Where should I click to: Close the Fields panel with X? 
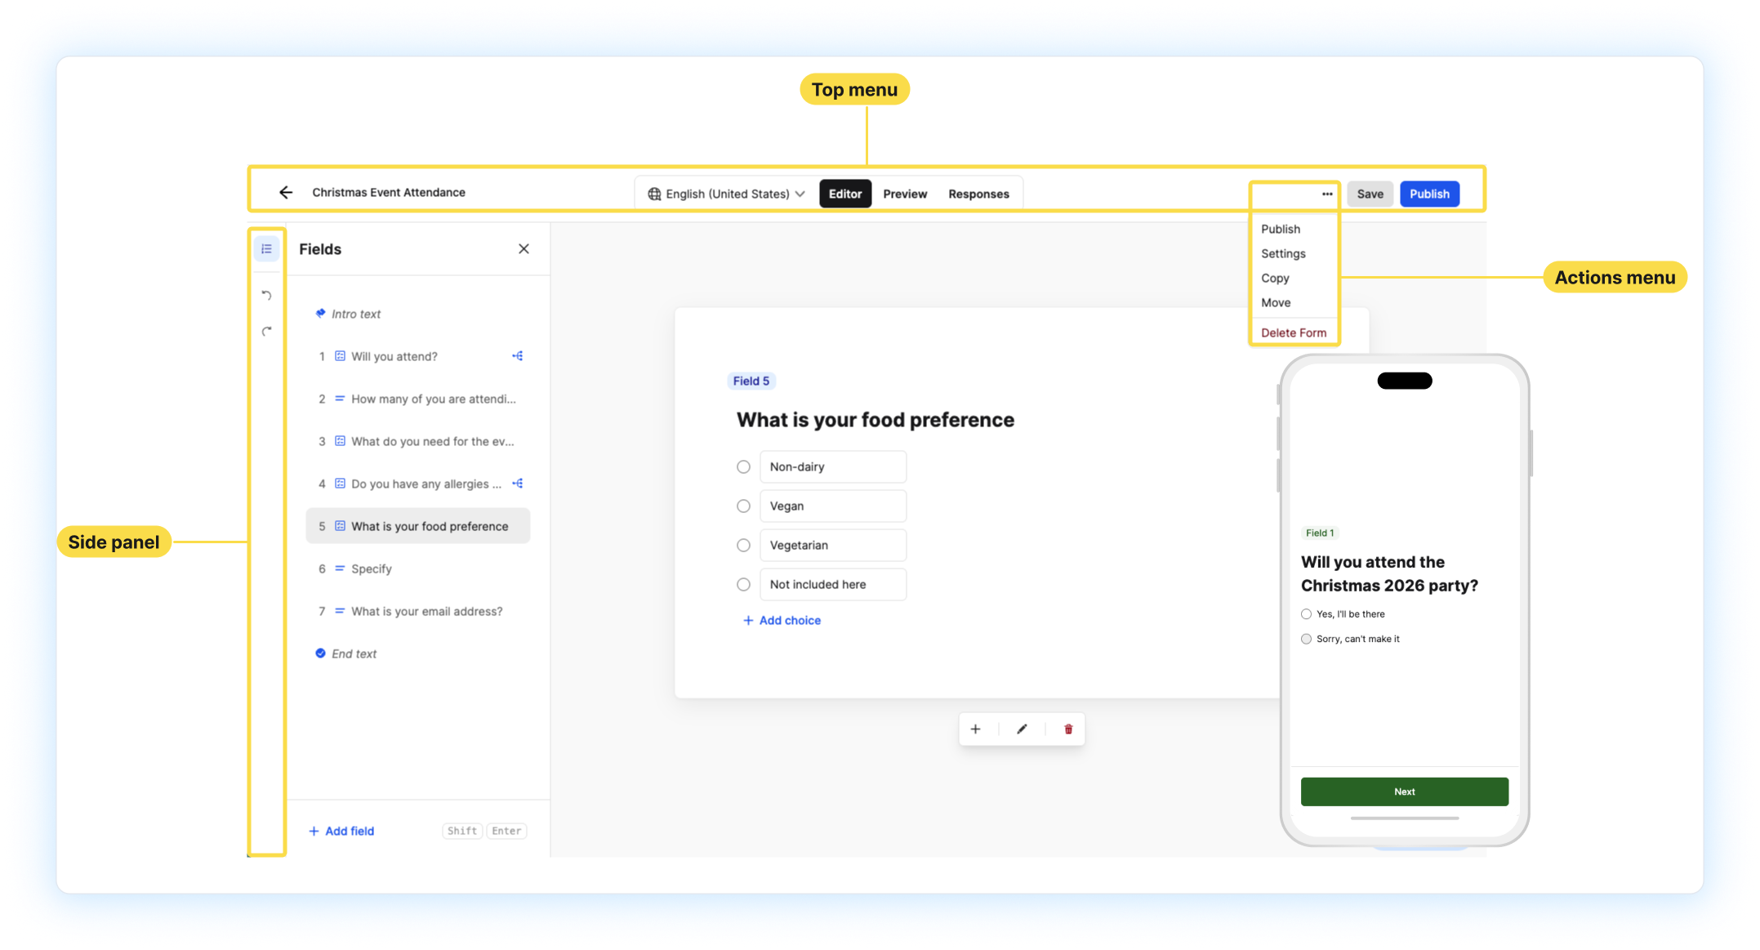tap(524, 249)
